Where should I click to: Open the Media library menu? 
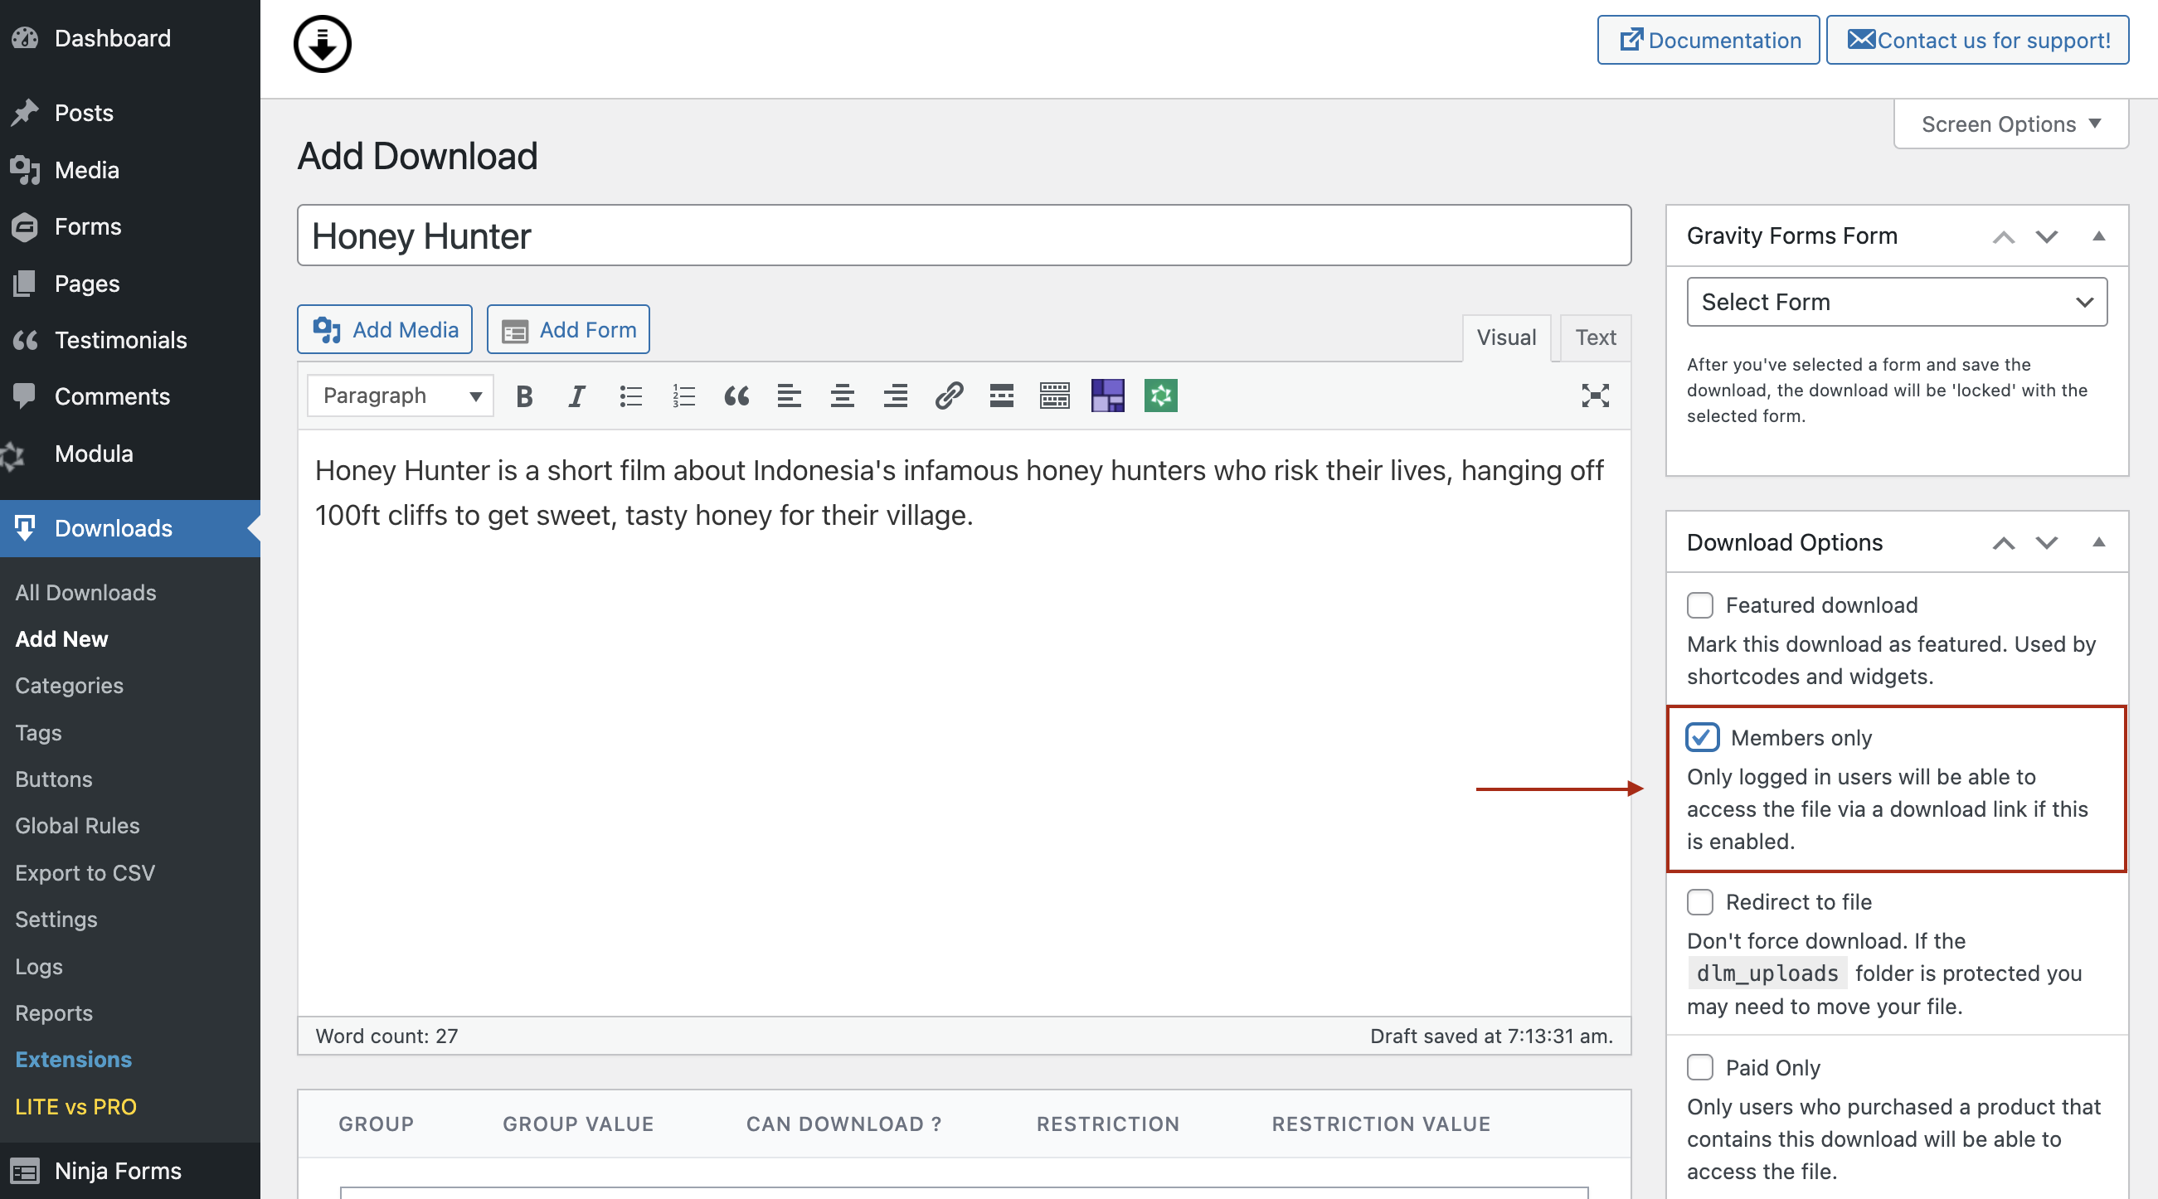pos(130,169)
